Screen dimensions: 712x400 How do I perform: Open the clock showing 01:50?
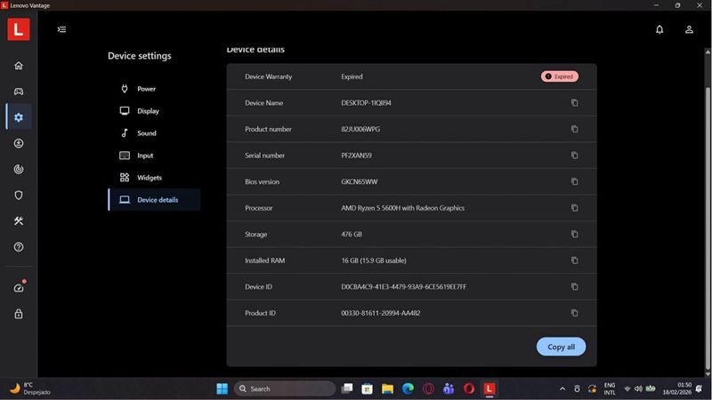677,388
